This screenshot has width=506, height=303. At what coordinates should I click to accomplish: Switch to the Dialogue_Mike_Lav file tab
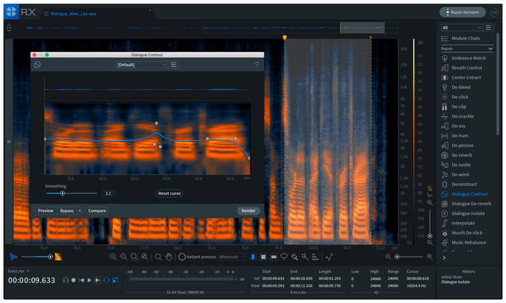tap(73, 14)
